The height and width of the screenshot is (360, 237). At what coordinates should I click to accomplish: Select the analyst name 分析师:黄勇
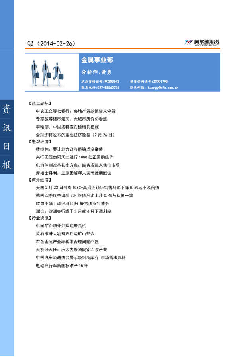tap(96, 72)
